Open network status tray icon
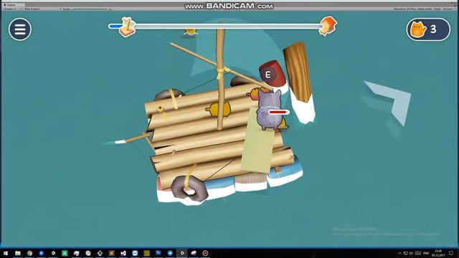Image resolution: width=459 pixels, height=258 pixels. (x=406, y=253)
